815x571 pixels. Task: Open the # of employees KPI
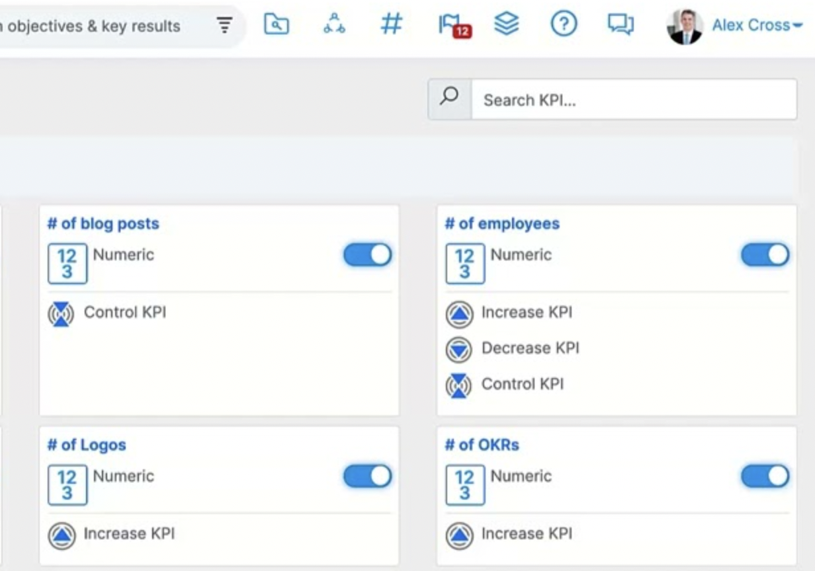pyautogui.click(x=502, y=223)
